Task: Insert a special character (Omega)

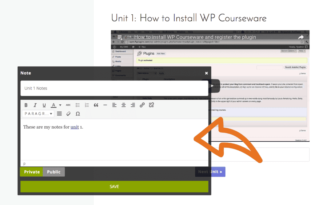Action: 78,114
